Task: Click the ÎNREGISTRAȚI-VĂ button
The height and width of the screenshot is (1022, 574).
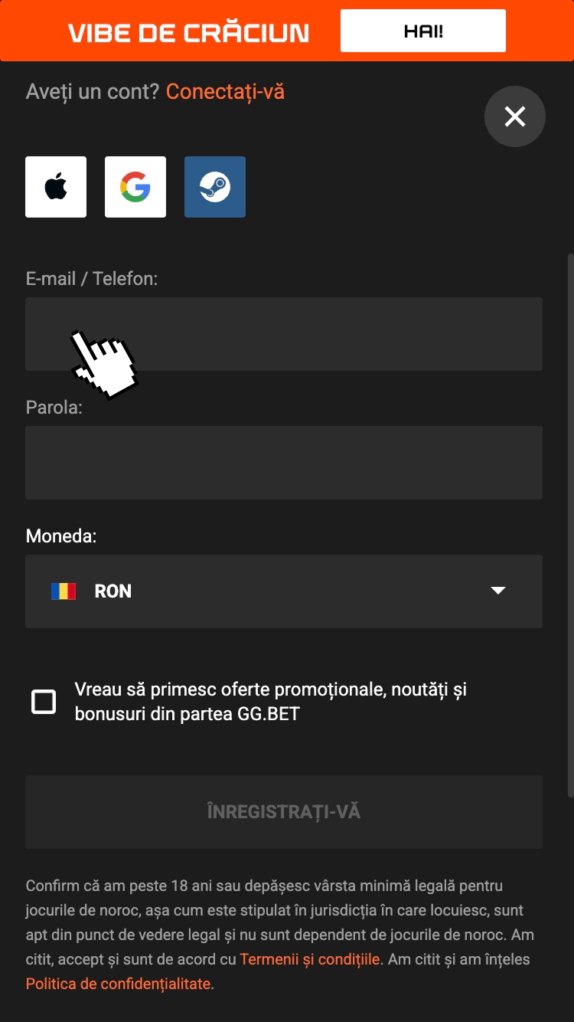Action: (284, 812)
